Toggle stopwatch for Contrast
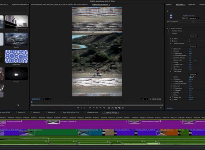This screenshot has width=205, height=150. (174, 86)
